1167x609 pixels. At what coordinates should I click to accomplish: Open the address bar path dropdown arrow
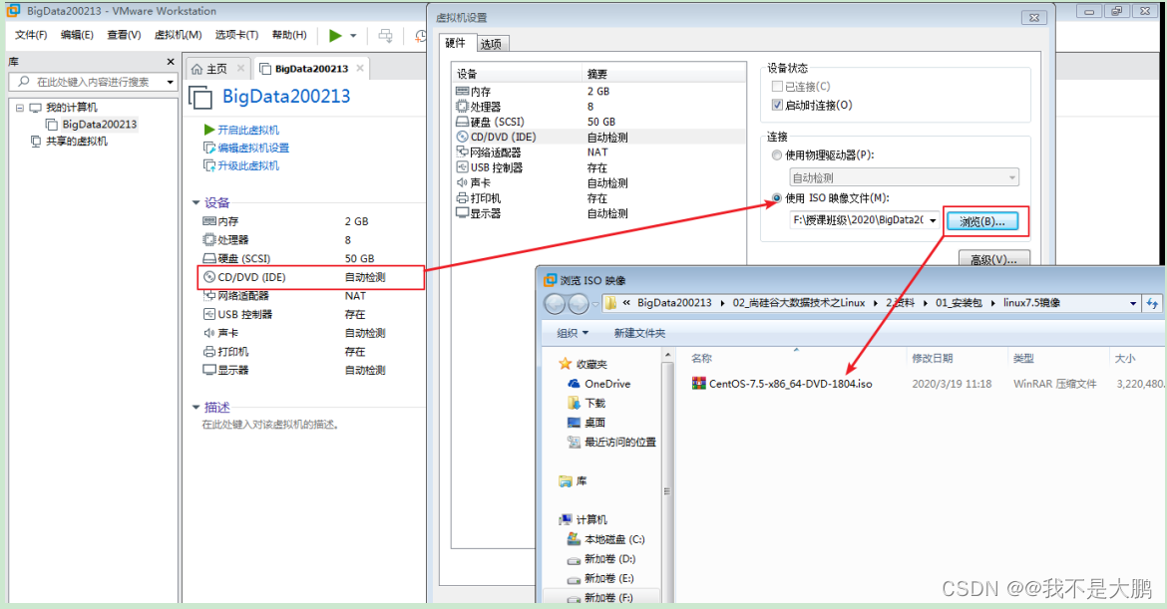point(1133,303)
